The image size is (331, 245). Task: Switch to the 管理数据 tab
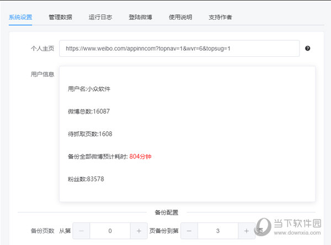[x=60, y=17]
